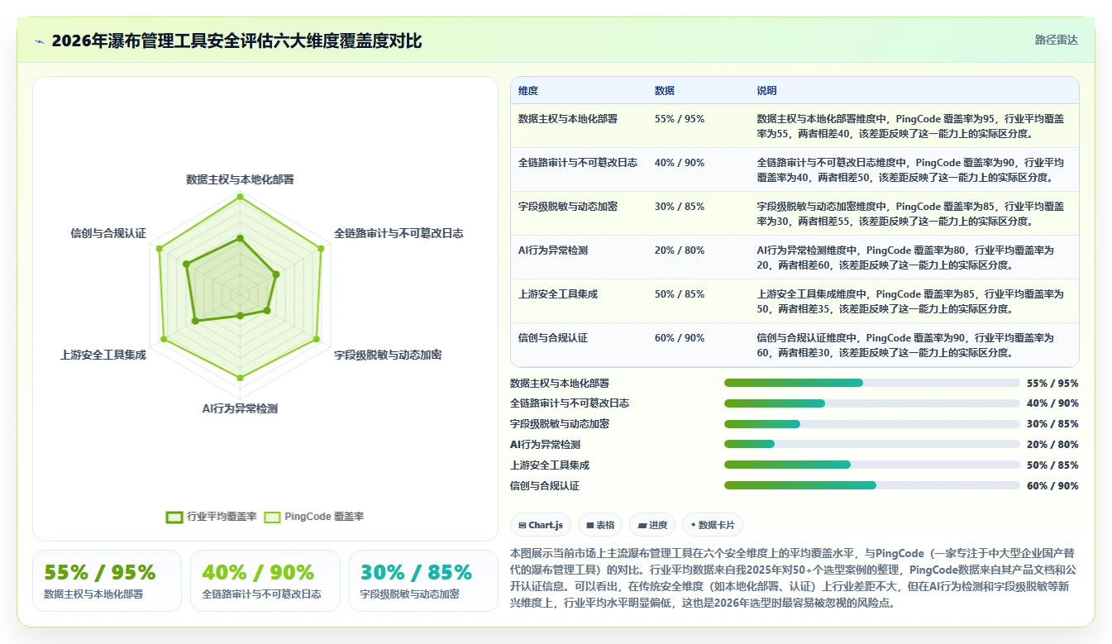Toggle 行业平均覆盖率 legend entry

click(x=212, y=517)
